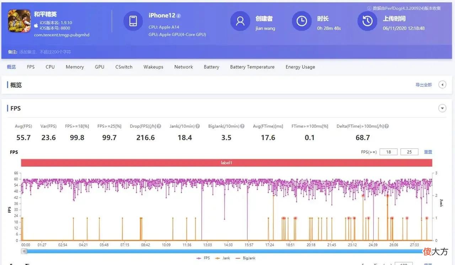This screenshot has height=265, width=455.
Task: Click the help icon beside Delta(FTime)>100ms[/h]
Action: [x=386, y=126]
